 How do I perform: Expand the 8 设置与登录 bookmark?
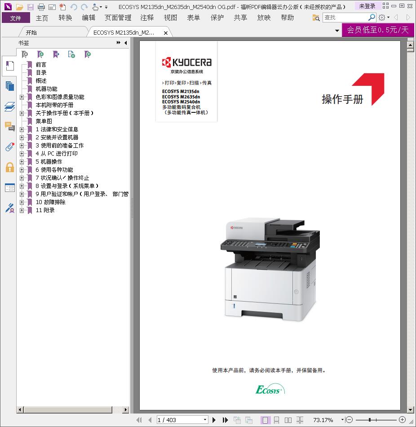(22, 186)
